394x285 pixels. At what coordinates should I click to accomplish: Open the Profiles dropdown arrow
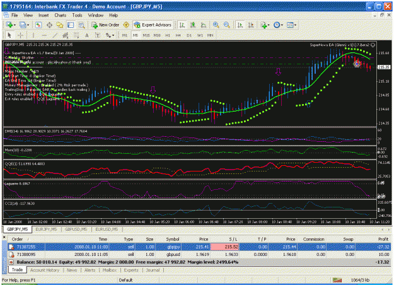tap(28, 25)
